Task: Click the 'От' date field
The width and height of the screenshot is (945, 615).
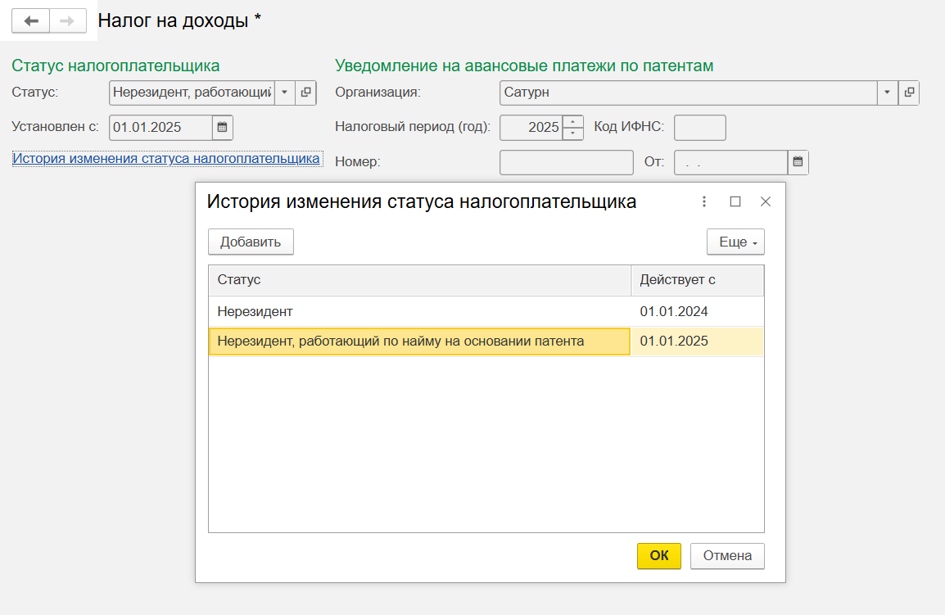Action: tap(730, 162)
